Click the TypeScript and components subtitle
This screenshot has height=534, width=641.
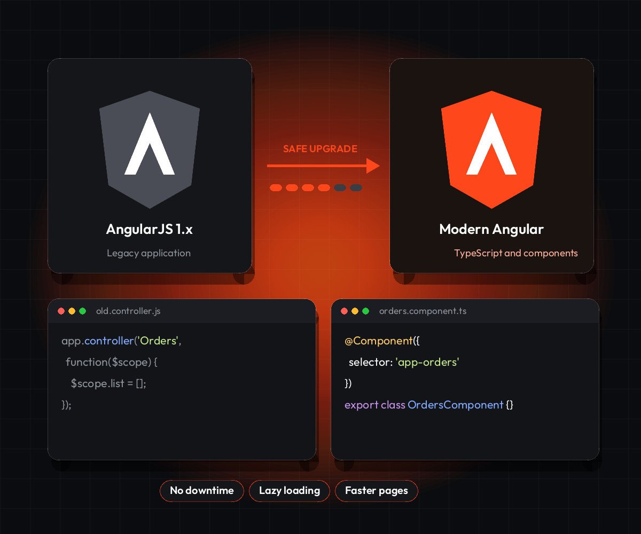click(x=516, y=253)
